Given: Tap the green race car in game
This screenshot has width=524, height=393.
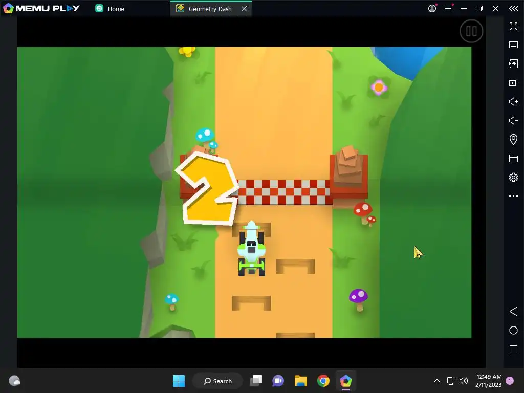Looking at the screenshot, I should point(251,249).
